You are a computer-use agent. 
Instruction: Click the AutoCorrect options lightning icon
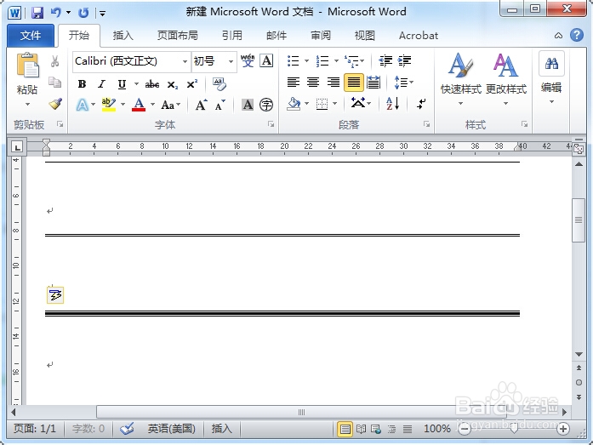tap(55, 295)
